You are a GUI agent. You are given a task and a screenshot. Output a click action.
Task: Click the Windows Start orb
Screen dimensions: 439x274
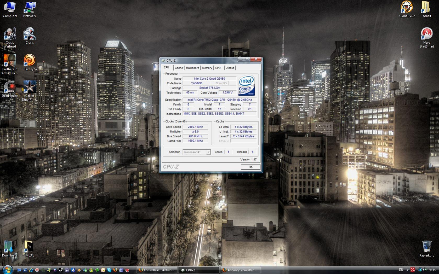[8, 270]
